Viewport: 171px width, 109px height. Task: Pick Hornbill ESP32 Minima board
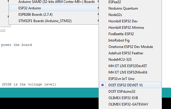pyautogui.click(x=130, y=28)
